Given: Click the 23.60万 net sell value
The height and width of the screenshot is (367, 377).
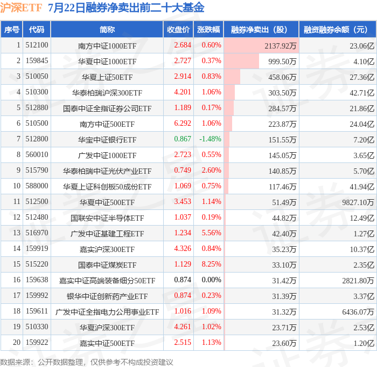Looking at the screenshot, I should pos(284,343).
